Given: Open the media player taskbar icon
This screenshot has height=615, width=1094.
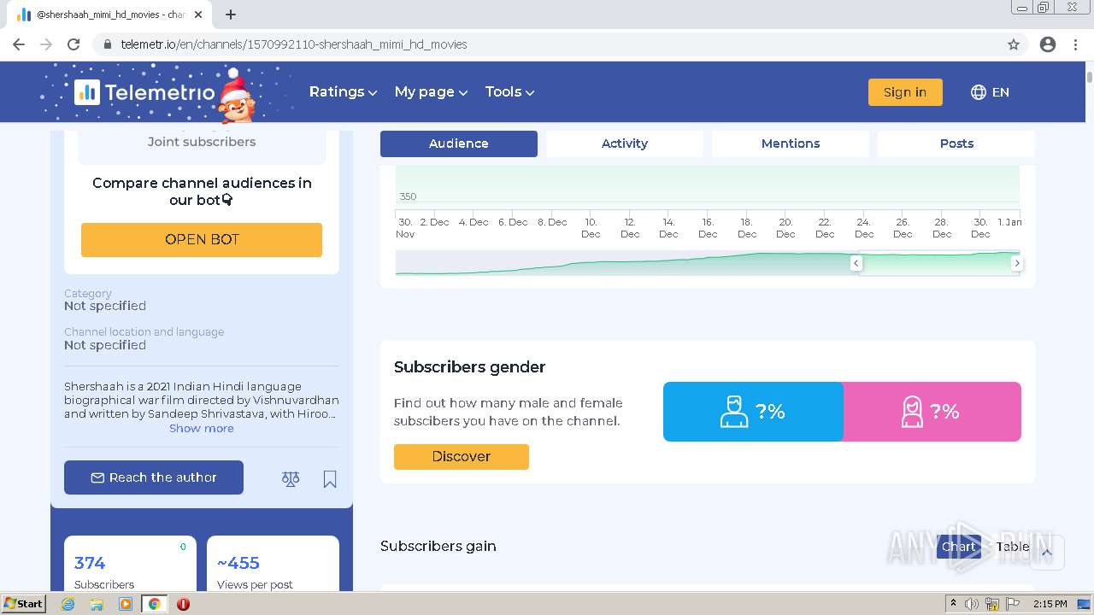Looking at the screenshot, I should [x=126, y=604].
